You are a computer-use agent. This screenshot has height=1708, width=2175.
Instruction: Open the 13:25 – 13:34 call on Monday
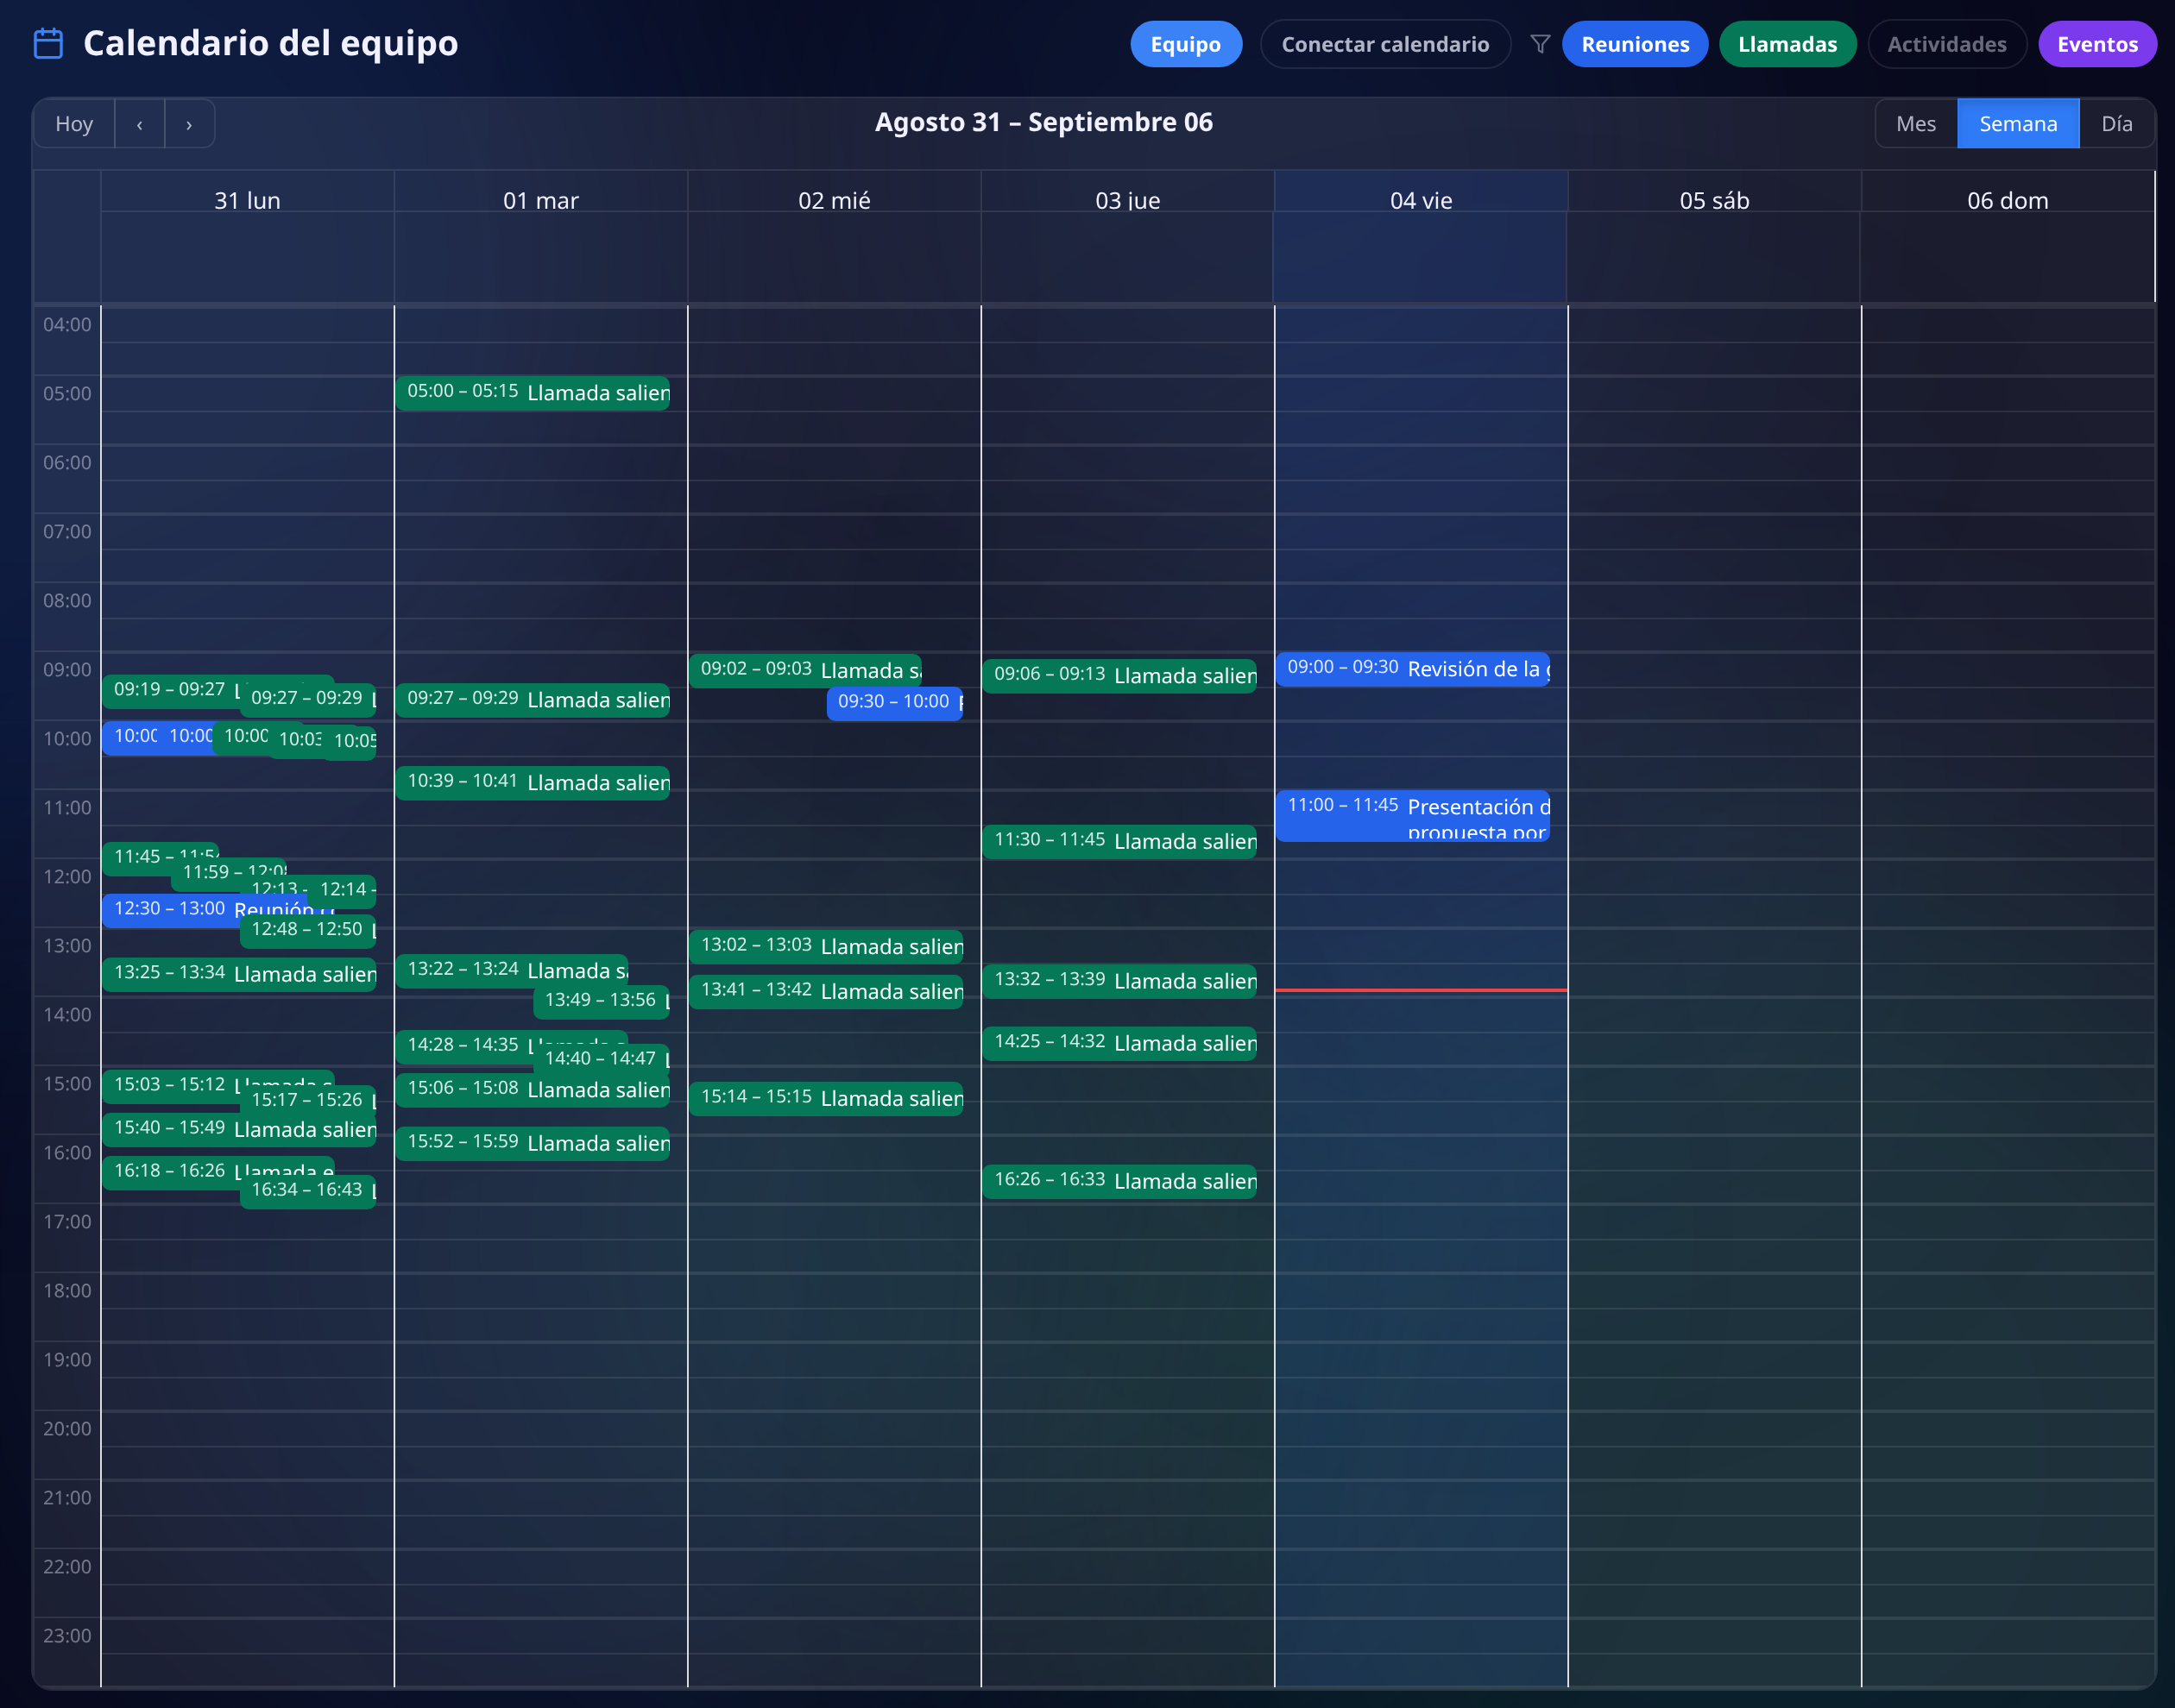coord(239,974)
